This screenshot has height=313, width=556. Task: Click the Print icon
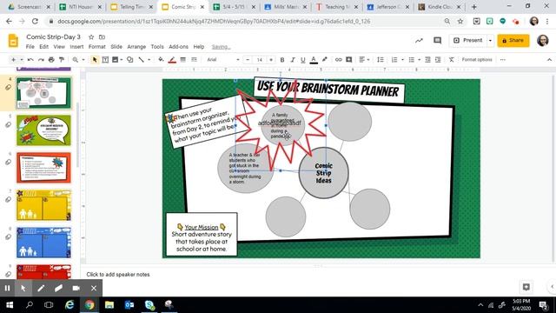(51, 60)
